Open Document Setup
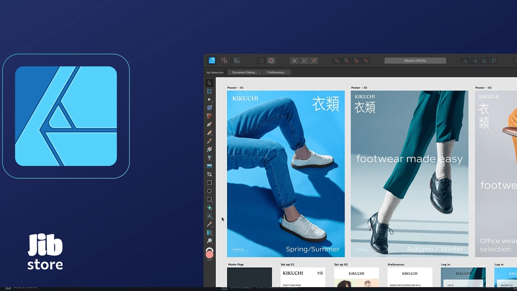Screen dimensions: 517x291 click(244, 72)
